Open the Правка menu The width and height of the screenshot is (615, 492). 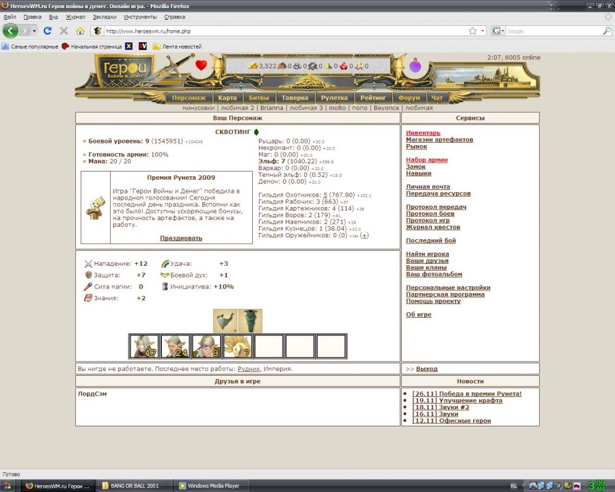(x=32, y=17)
